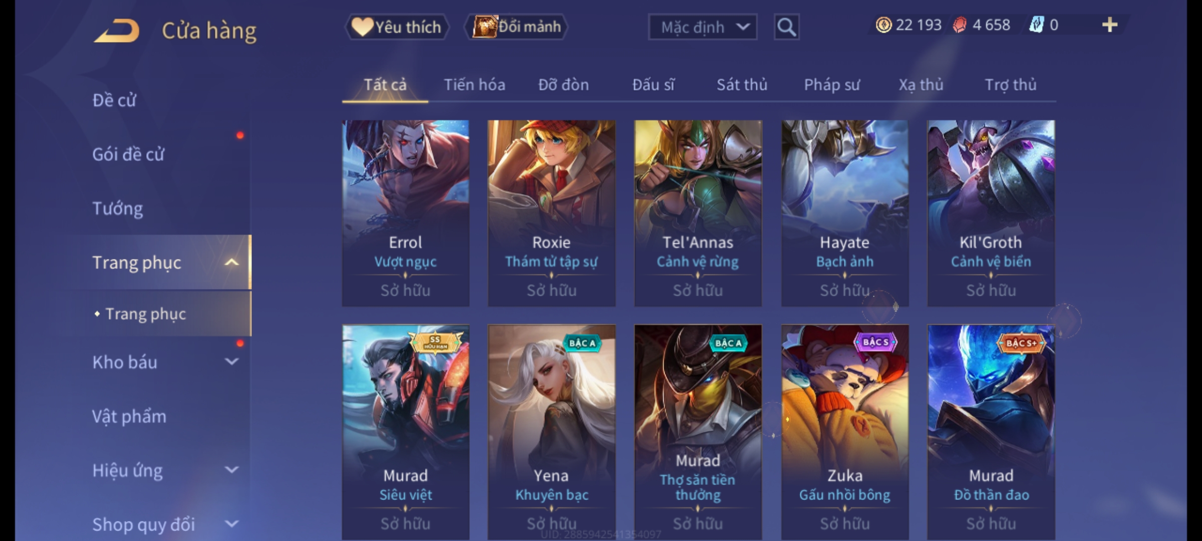The width and height of the screenshot is (1202, 541).
Task: Switch to the Sát thủ tab
Action: tap(742, 85)
